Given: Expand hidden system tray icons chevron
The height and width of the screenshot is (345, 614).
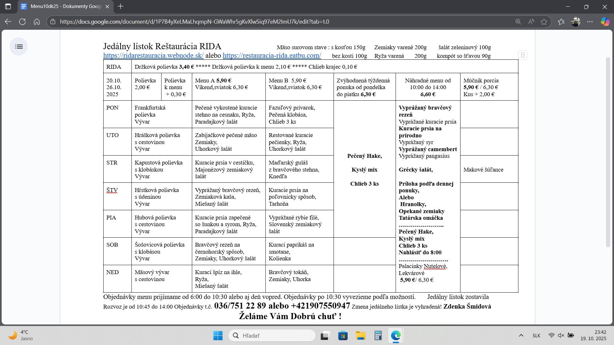Looking at the screenshot, I should point(521,335).
